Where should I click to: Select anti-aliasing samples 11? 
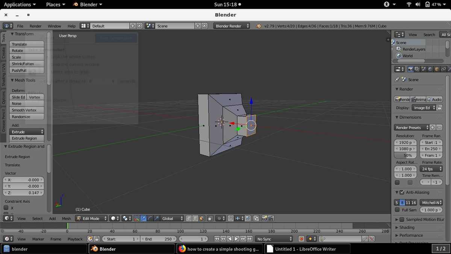(x=408, y=202)
